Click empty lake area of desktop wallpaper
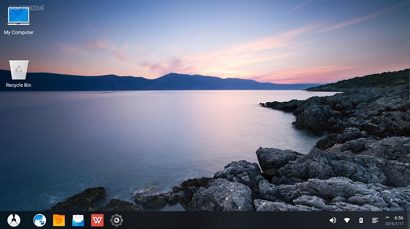410x229 pixels. pos(131,131)
